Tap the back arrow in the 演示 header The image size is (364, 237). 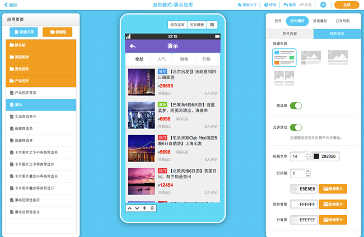coord(133,46)
